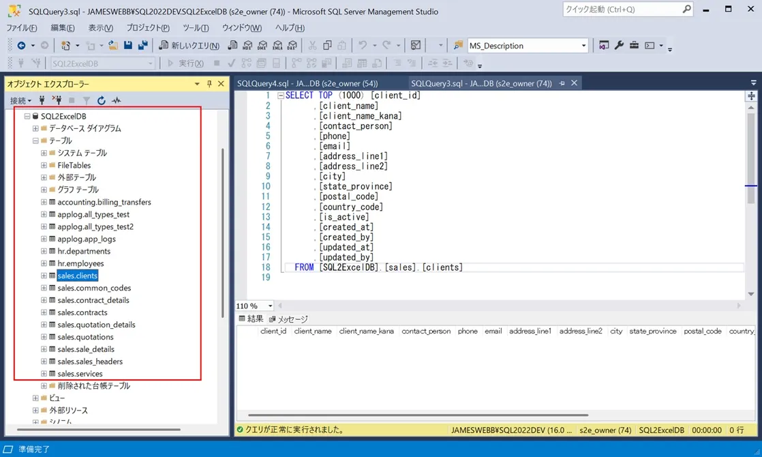Click the XMLA query icon
Viewport: 762px width, 457px height.
click(x=277, y=46)
